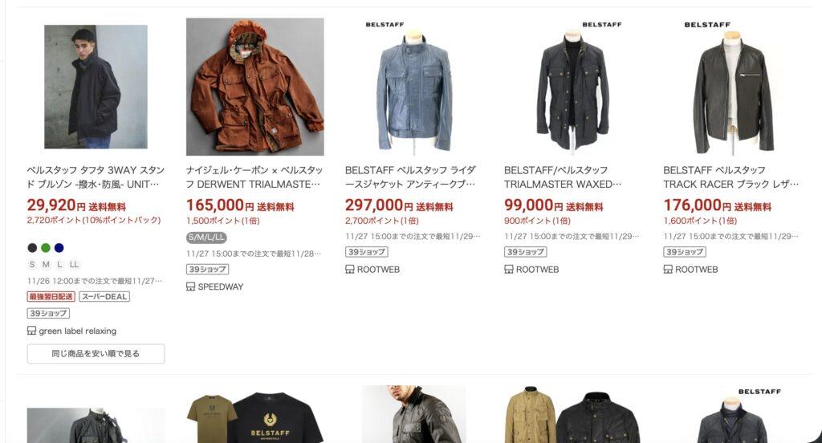Click the 39ショップ badge under the orange jacket listing
The image size is (822, 443).
(208, 270)
